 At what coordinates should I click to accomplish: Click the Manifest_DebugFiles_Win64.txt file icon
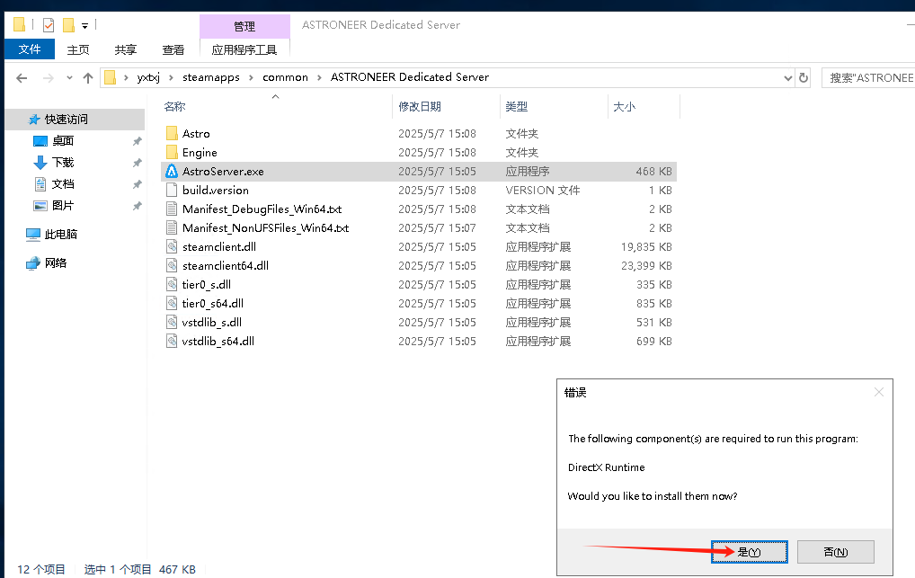(x=172, y=209)
